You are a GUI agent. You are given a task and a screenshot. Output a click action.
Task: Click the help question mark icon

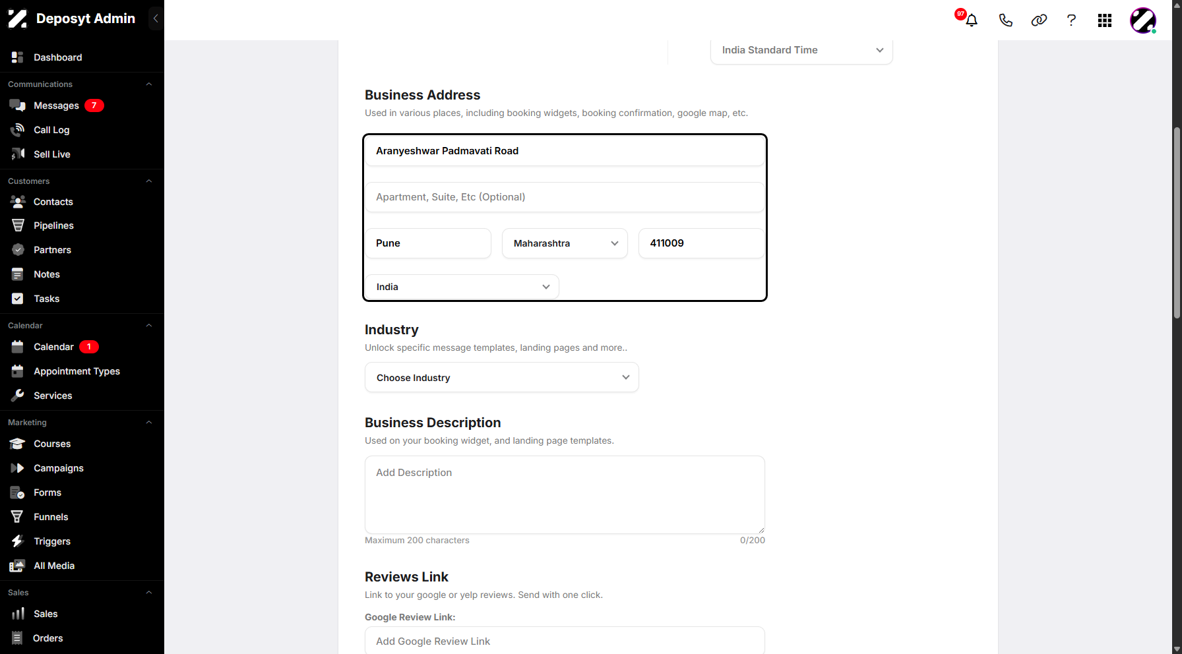click(1071, 20)
